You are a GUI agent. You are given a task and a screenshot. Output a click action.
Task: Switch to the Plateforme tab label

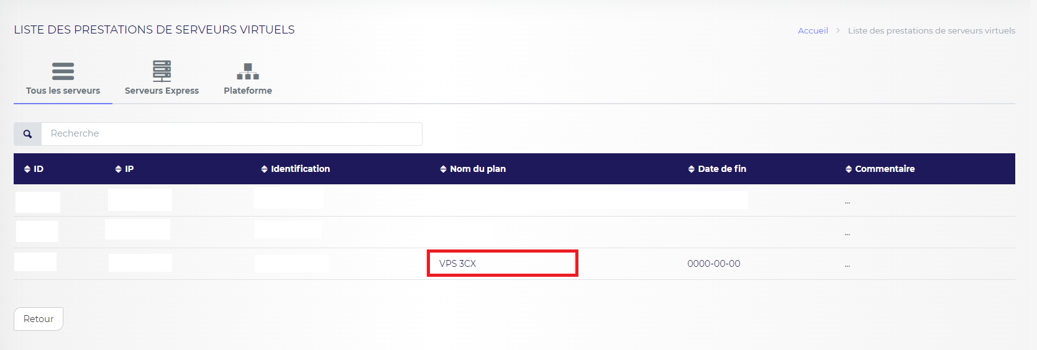point(248,91)
